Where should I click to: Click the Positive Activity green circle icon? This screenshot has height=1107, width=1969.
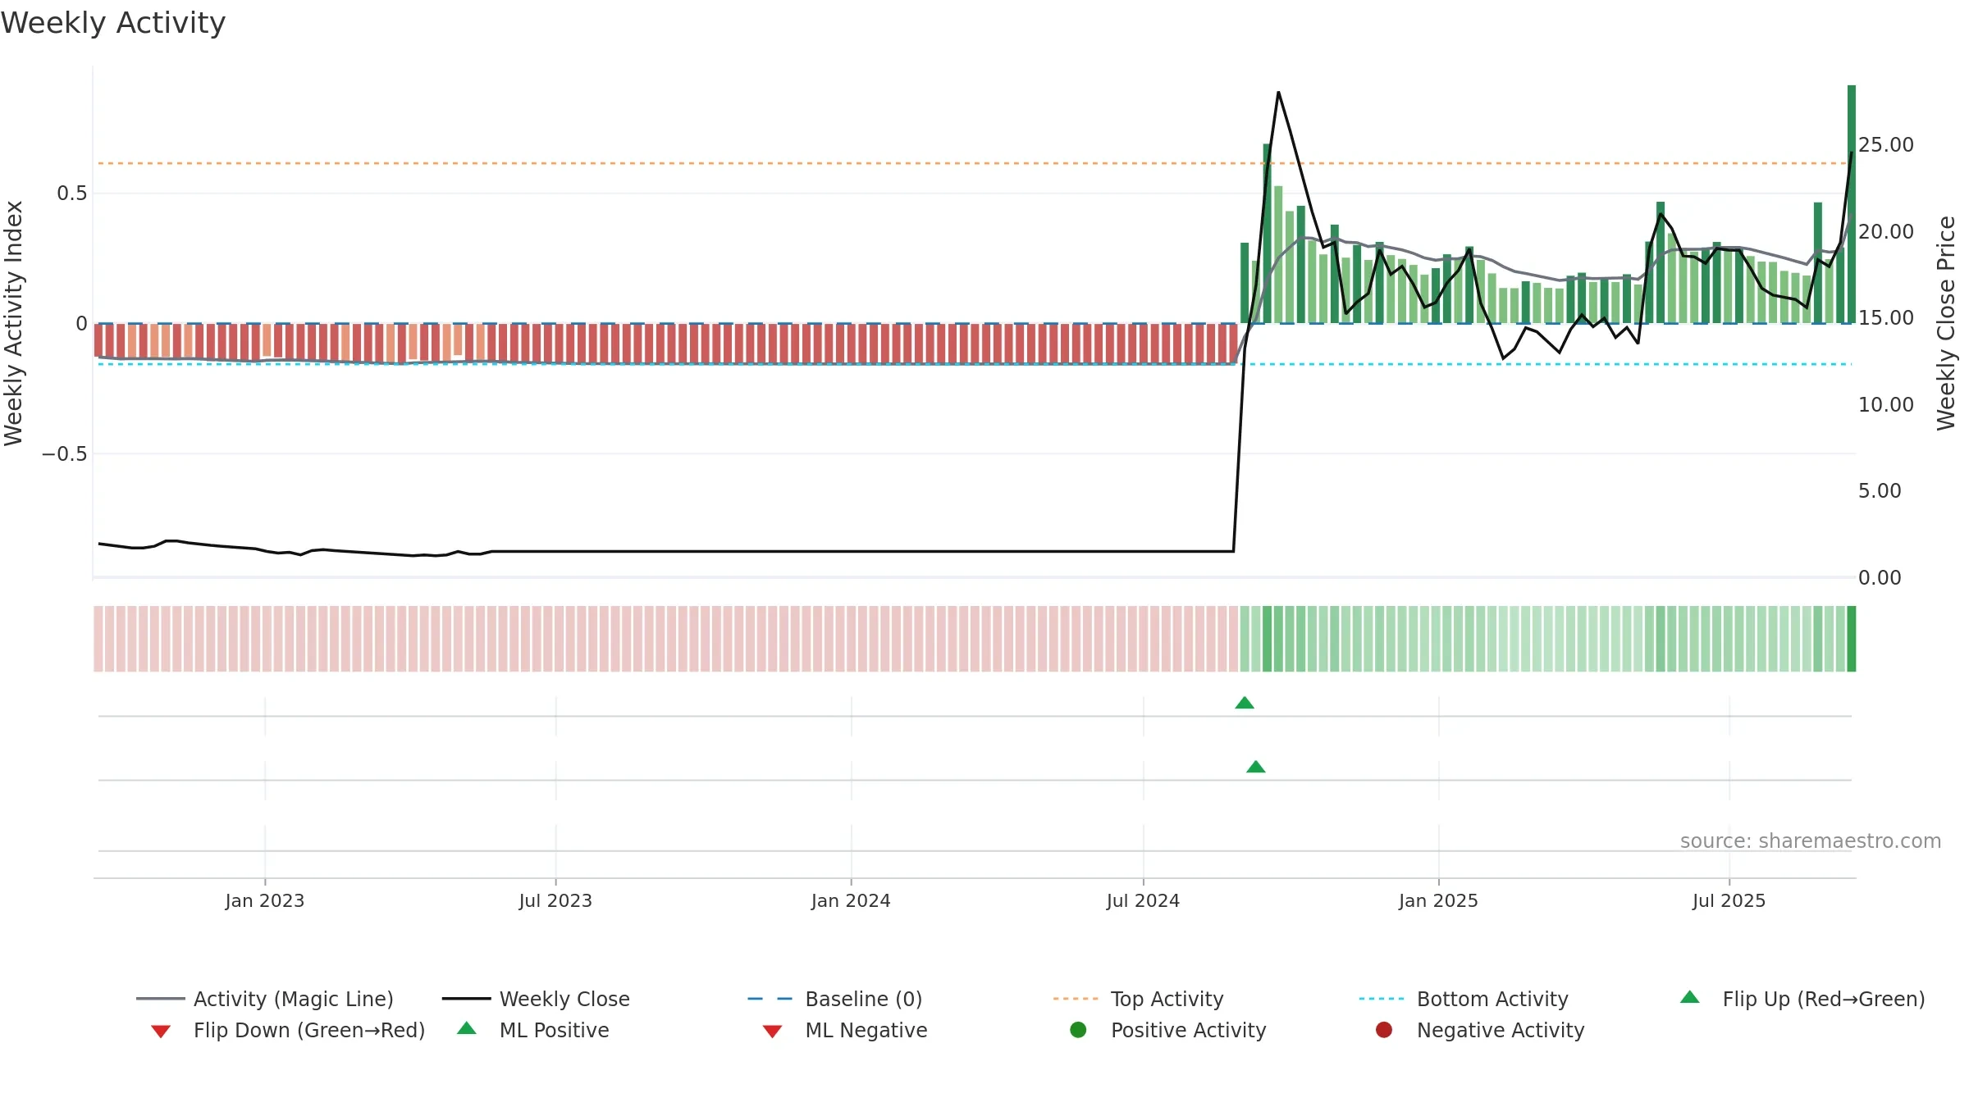click(1078, 1030)
